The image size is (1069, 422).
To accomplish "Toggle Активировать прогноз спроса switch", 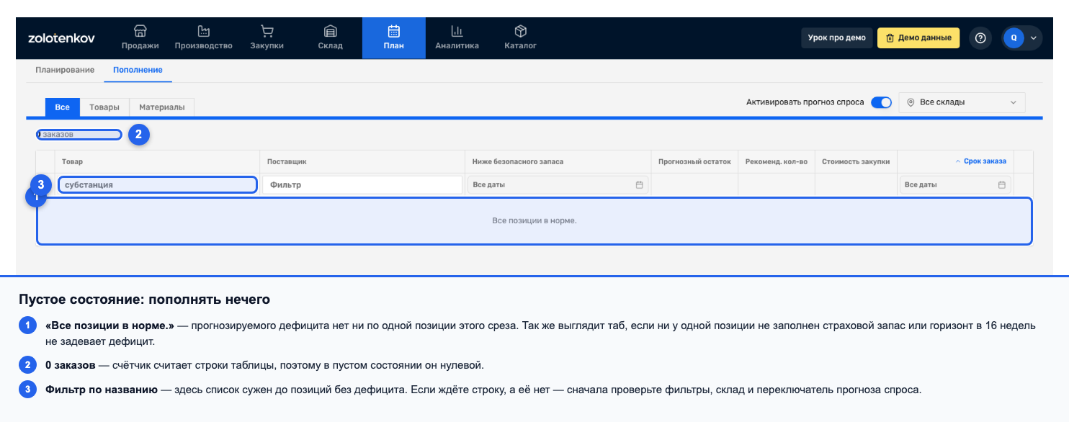I will click(881, 102).
